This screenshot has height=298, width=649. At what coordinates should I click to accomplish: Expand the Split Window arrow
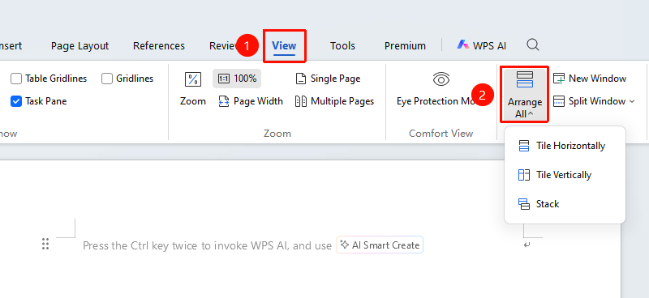pyautogui.click(x=632, y=101)
